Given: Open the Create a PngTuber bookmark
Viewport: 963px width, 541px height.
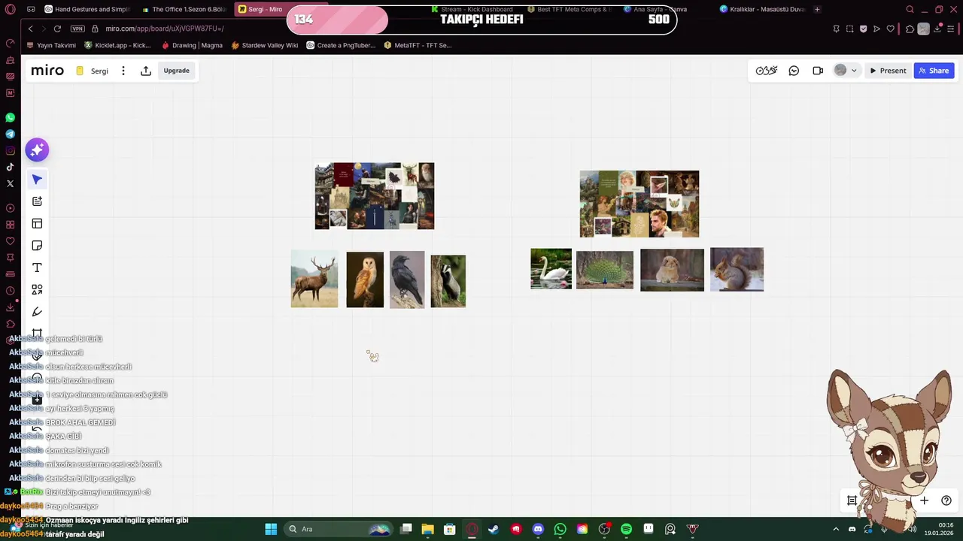Looking at the screenshot, I should 341,45.
